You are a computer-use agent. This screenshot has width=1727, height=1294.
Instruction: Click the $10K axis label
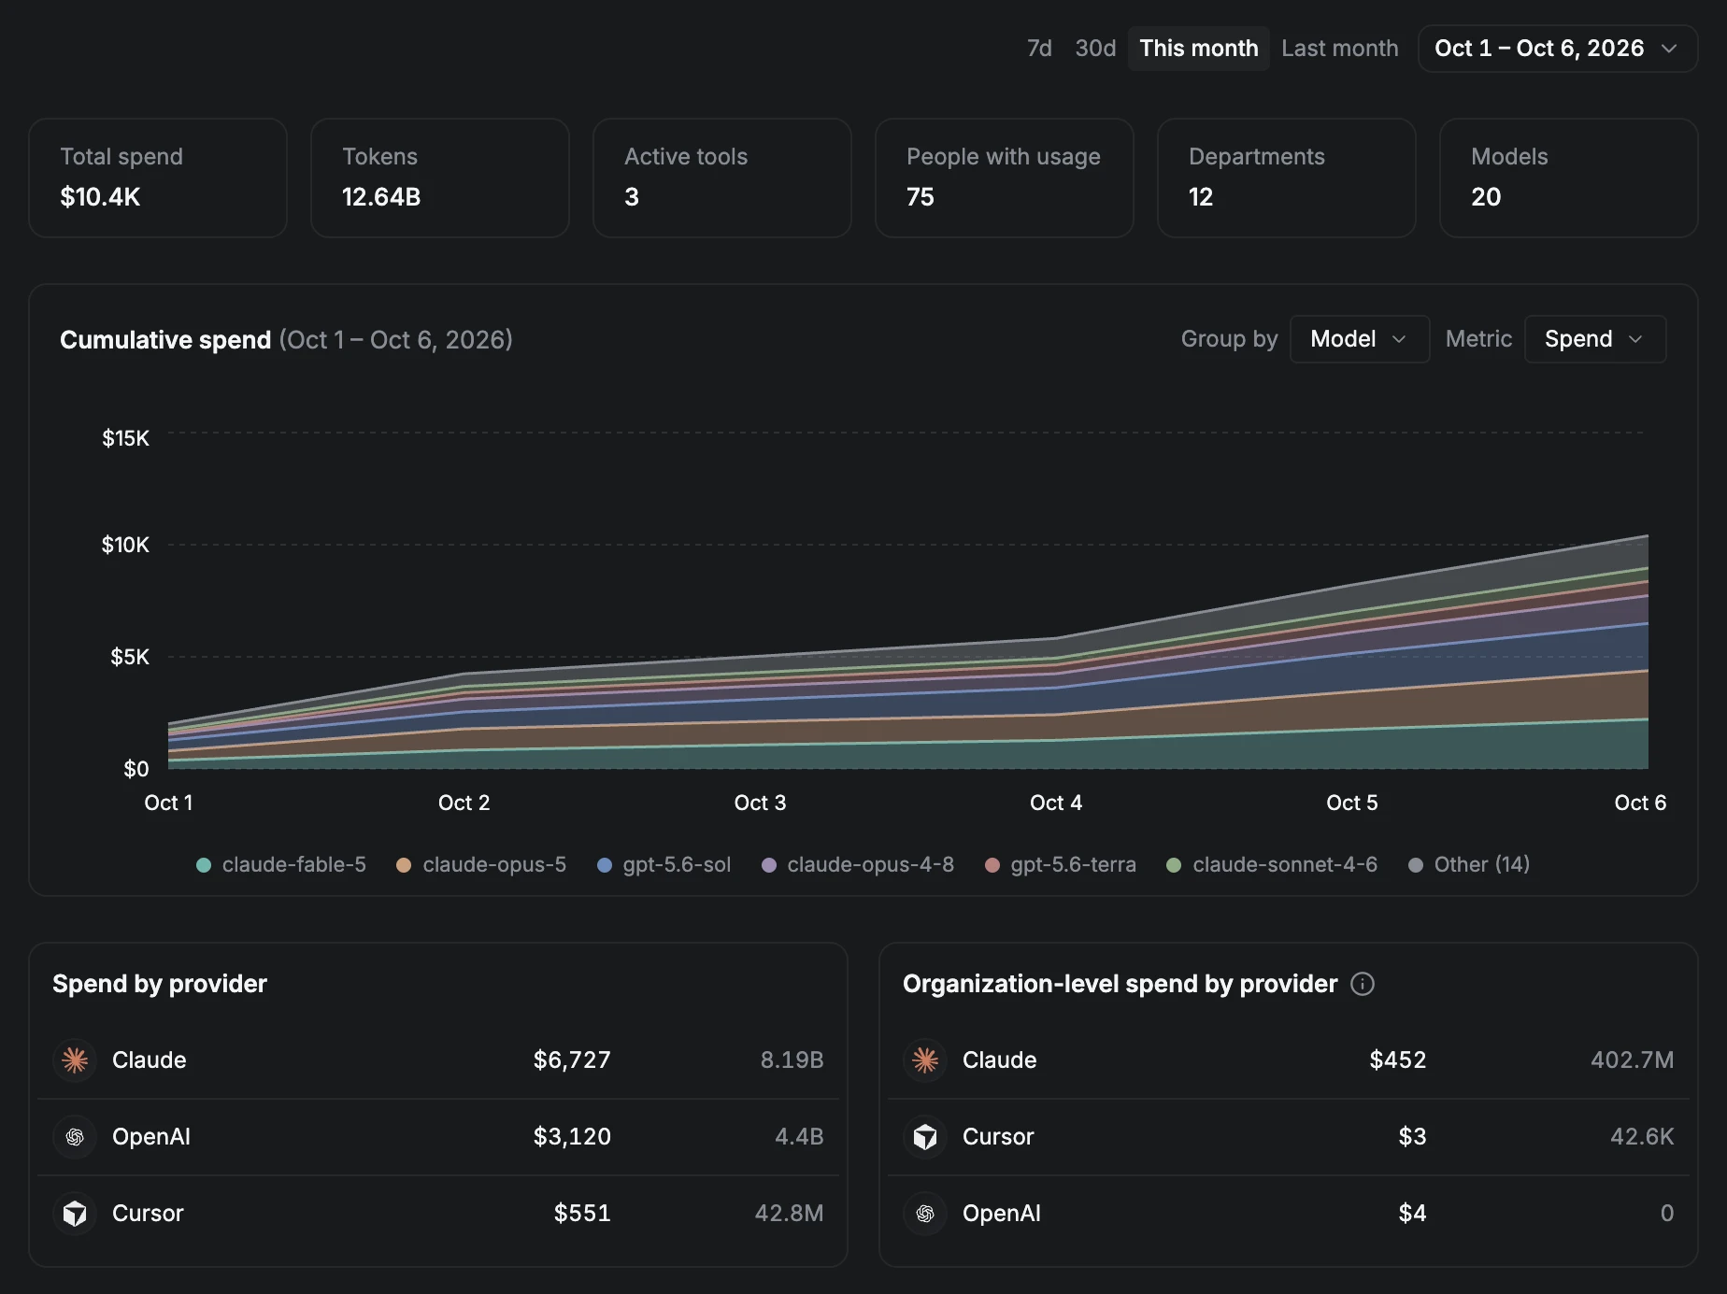[125, 545]
